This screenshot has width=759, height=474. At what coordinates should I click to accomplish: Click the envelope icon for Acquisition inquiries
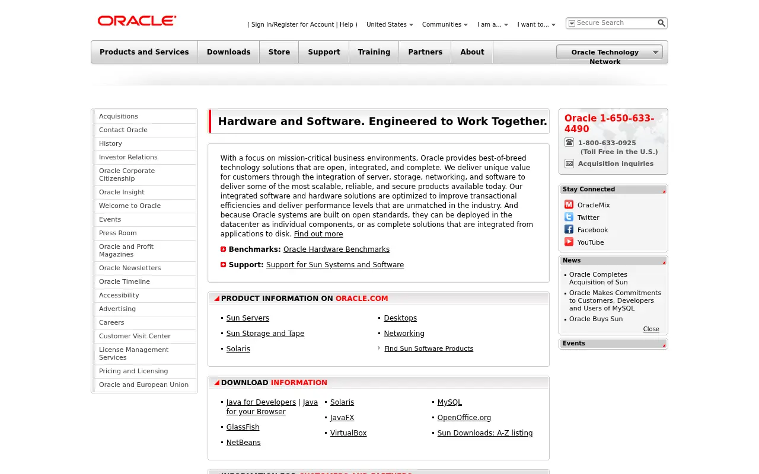click(x=569, y=164)
